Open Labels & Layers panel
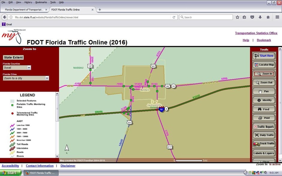The width and height of the screenshot is (282, 176). 264,153
